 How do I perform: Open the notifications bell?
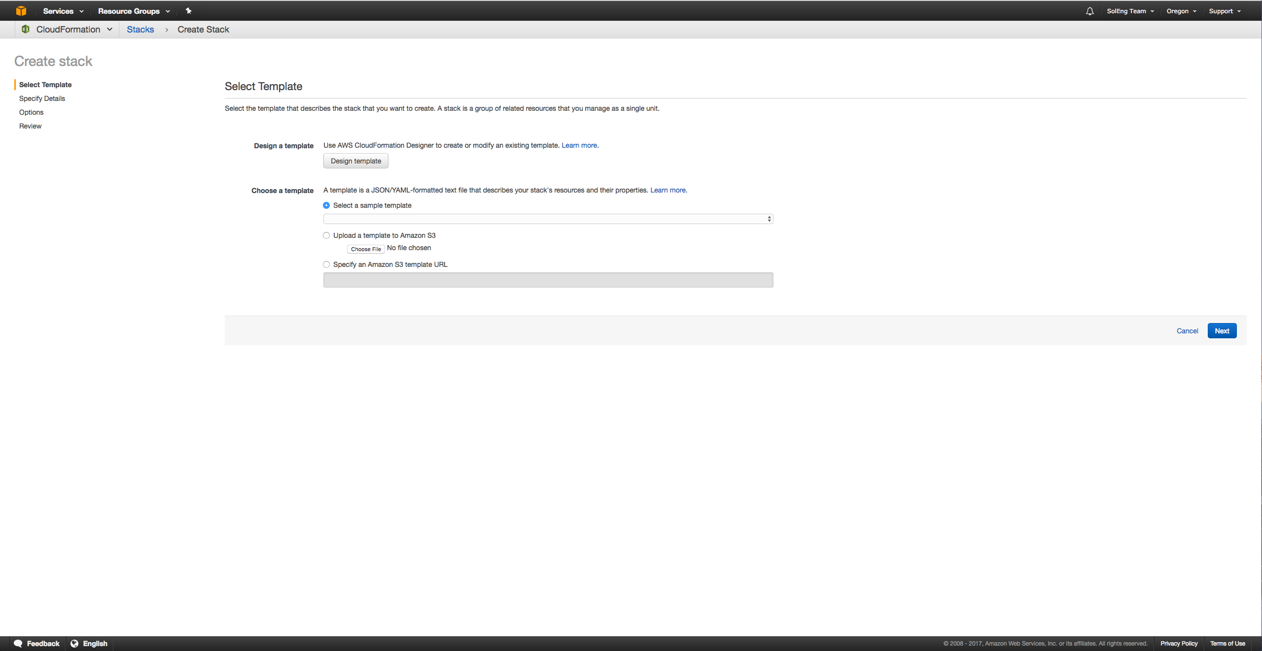tap(1089, 10)
